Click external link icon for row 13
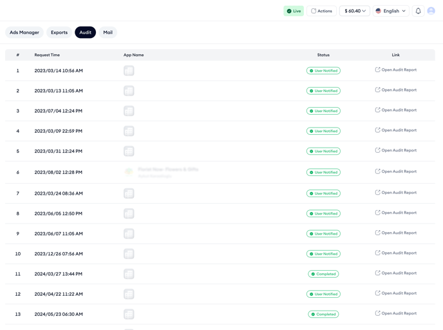The height and width of the screenshot is (330, 443). (378, 313)
